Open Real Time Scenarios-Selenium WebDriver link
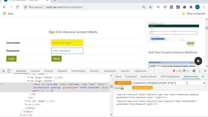The width and height of the screenshot is (208, 117). pyautogui.click(x=173, y=52)
